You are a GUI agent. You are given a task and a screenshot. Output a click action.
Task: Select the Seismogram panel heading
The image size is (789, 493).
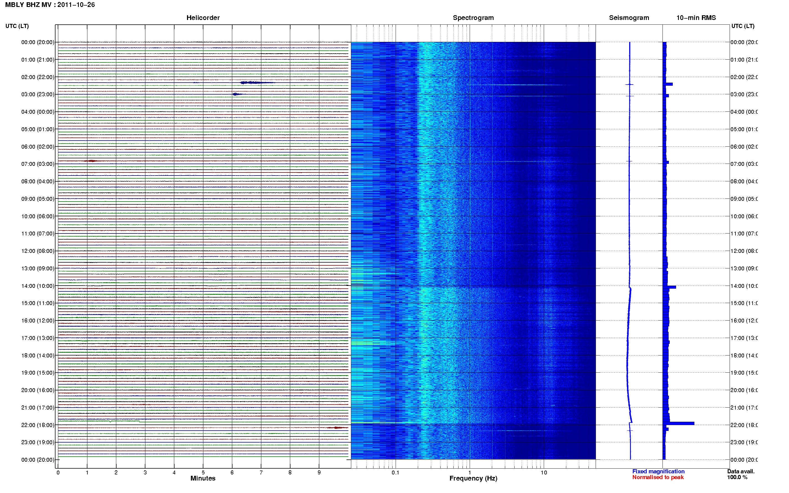coord(629,18)
